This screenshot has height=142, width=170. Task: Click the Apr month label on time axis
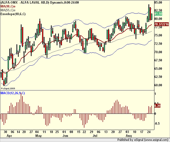[x=9, y=136]
